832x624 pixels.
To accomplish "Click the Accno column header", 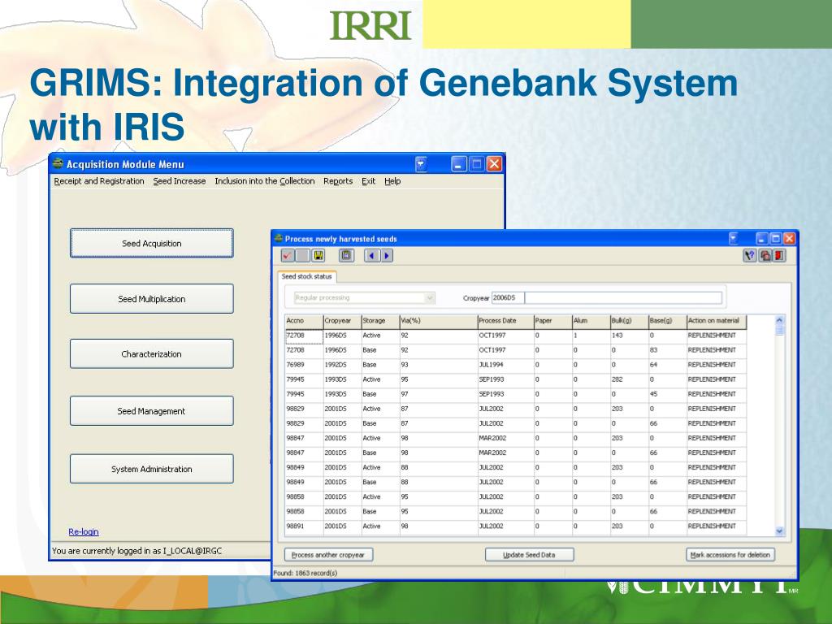I will tap(304, 320).
